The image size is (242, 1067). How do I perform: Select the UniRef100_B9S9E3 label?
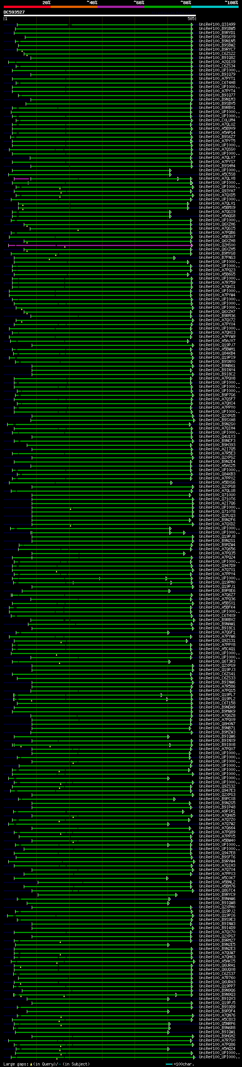click(x=217, y=919)
